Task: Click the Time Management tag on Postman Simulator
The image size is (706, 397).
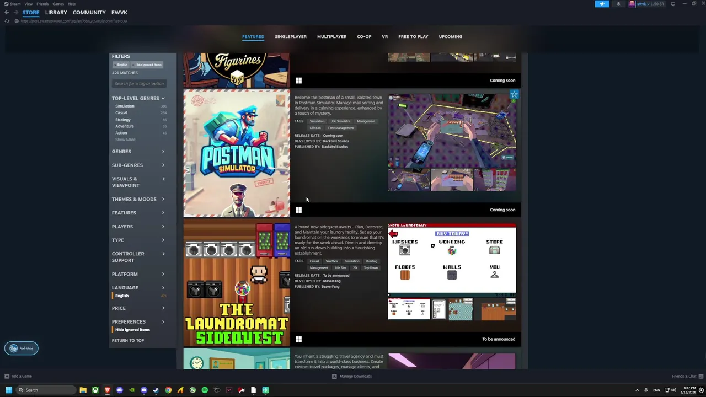Action: tap(340, 128)
